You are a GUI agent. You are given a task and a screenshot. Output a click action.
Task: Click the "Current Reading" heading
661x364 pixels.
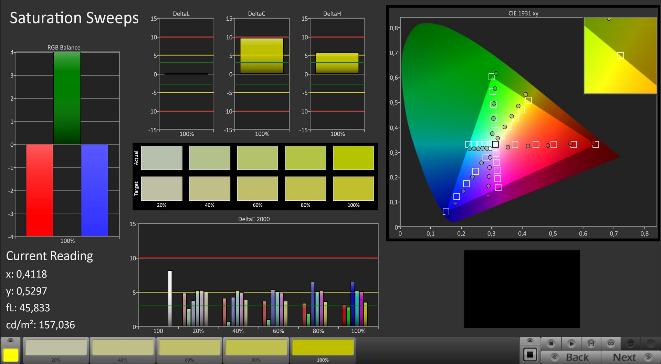tap(50, 256)
